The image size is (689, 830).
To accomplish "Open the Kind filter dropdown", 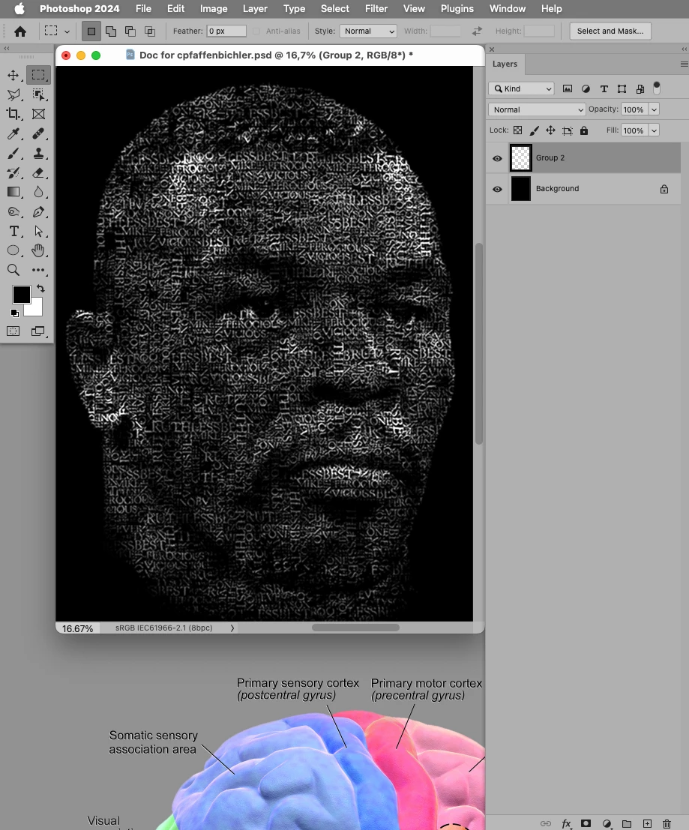I will pyautogui.click(x=521, y=88).
